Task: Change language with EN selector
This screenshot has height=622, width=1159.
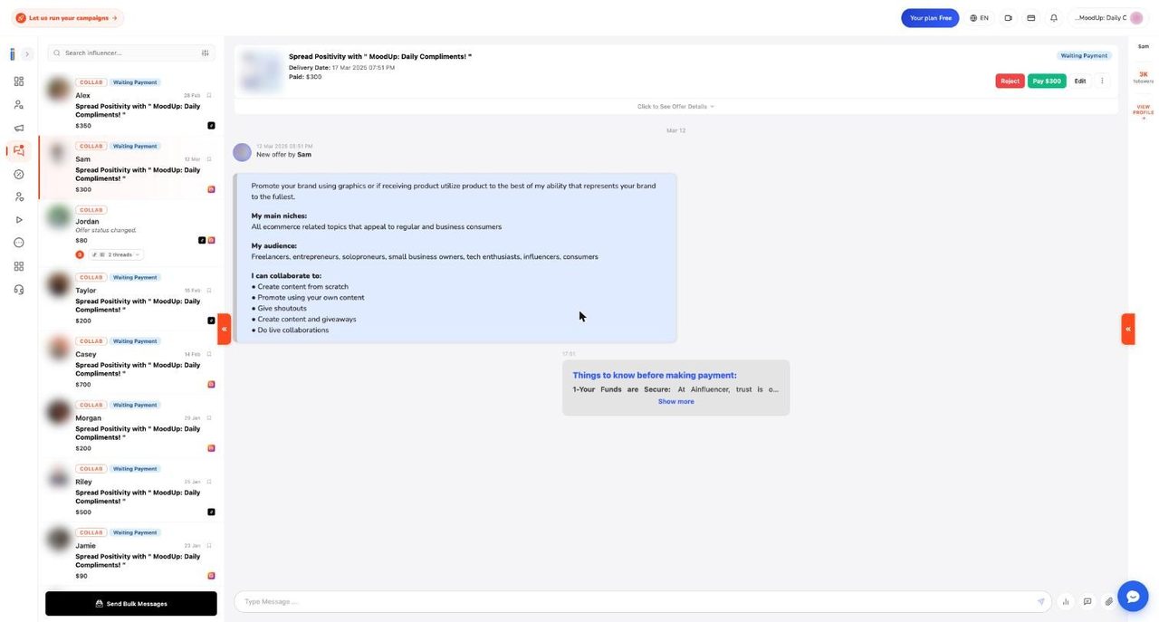Action: [979, 18]
